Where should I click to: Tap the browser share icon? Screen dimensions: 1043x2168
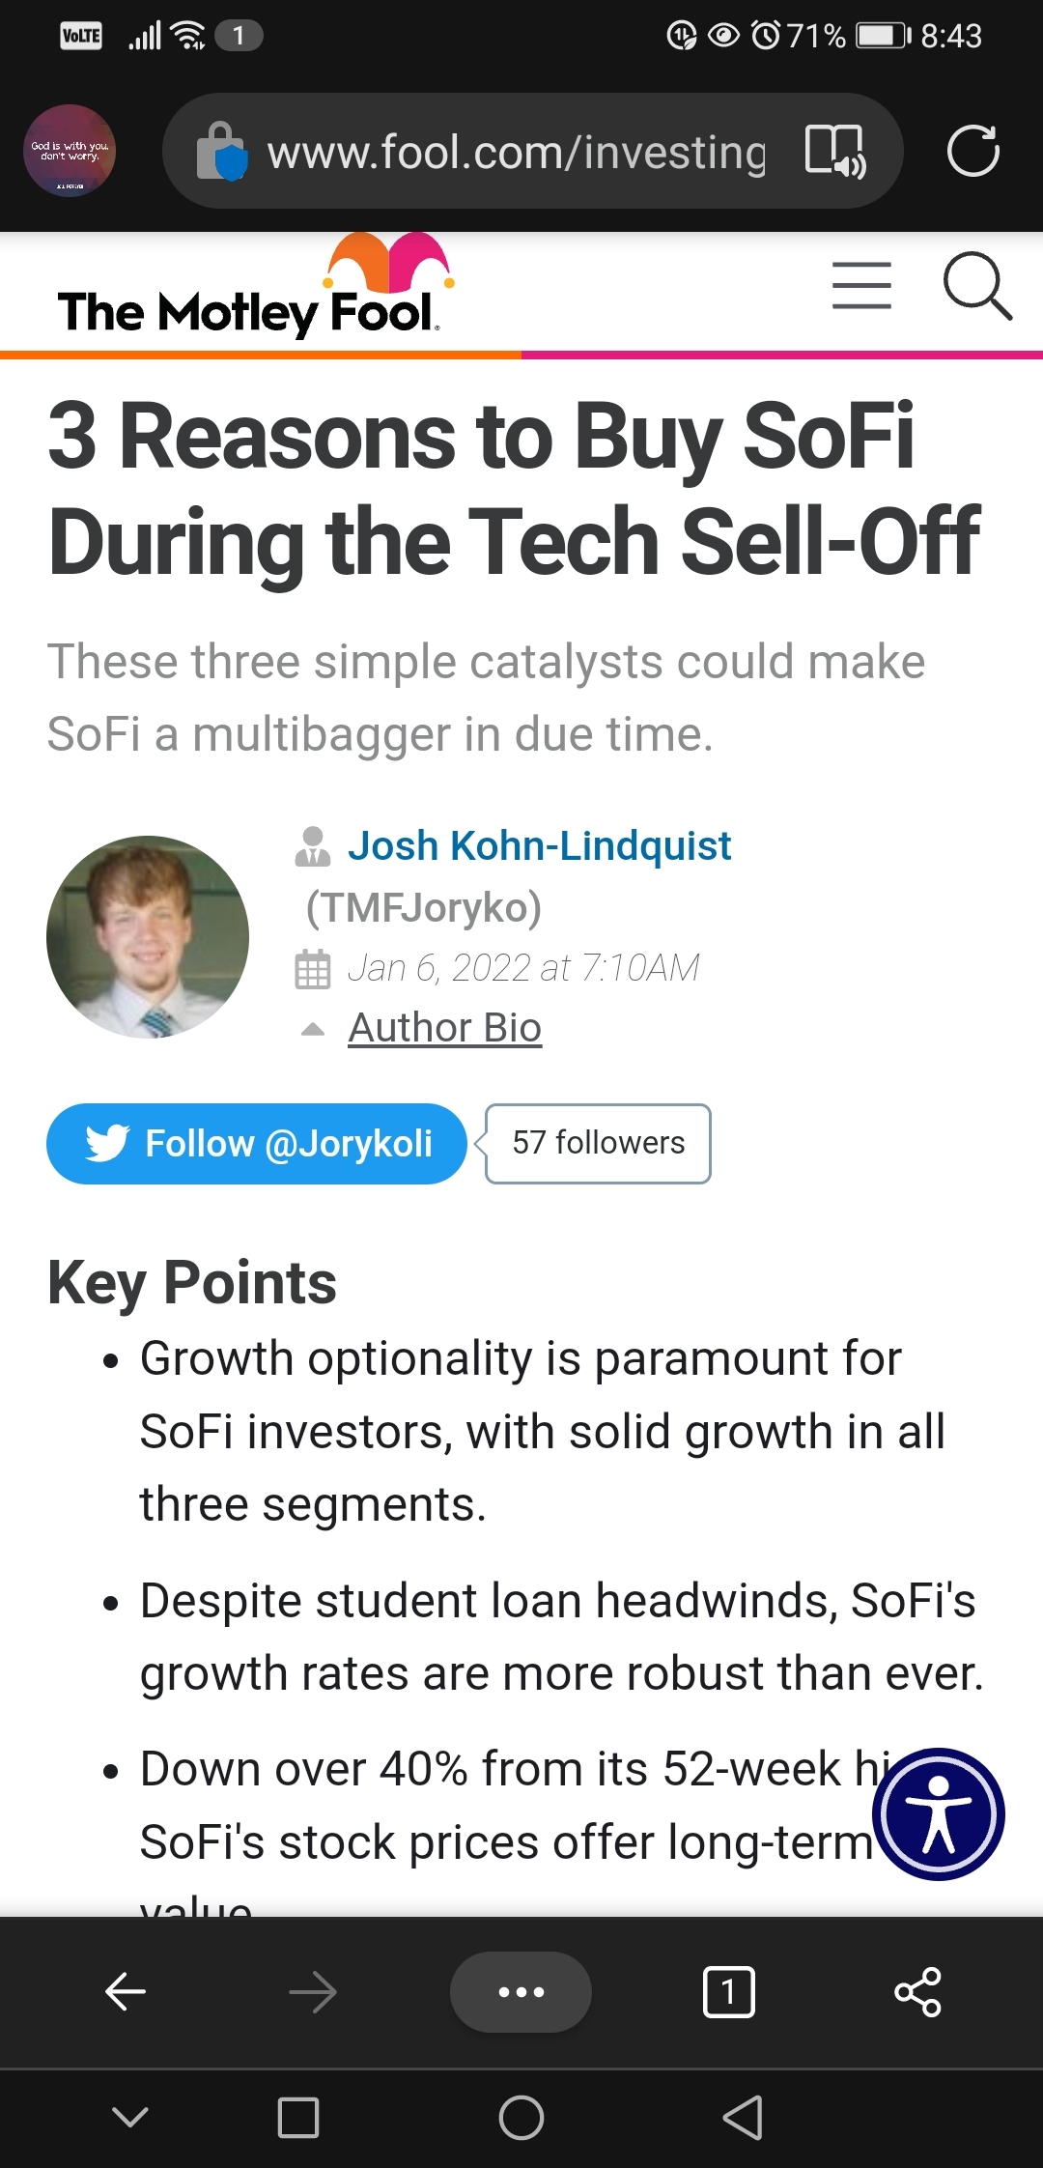tap(917, 1992)
